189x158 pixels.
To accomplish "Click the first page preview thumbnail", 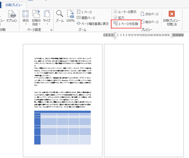I will coord(62,100).
